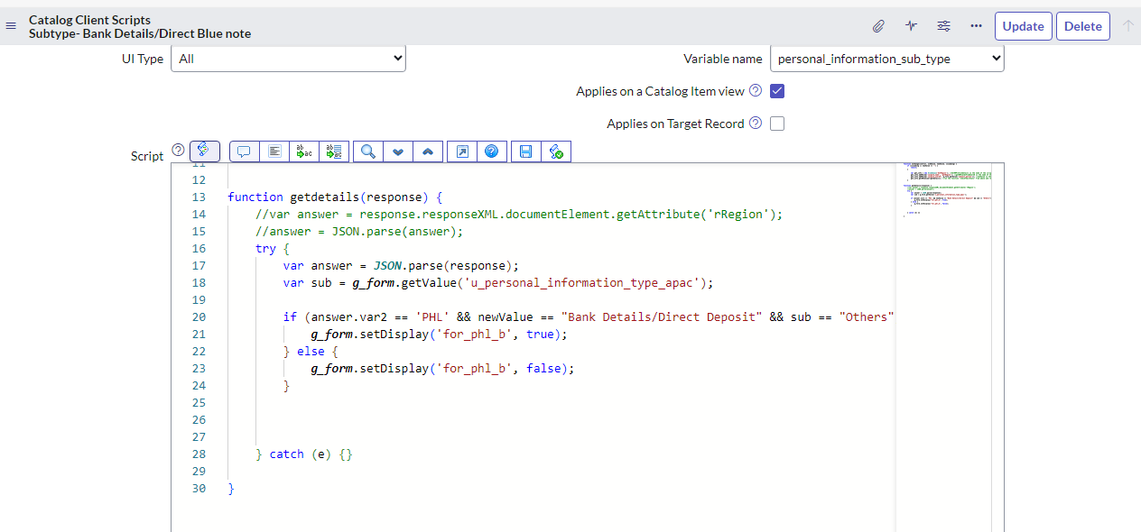Image resolution: width=1141 pixels, height=532 pixels.
Task: Click the find previous up-chevron icon
Action: tap(428, 151)
